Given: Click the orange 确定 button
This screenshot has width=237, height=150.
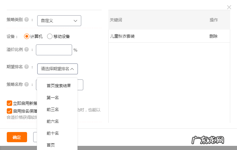Looking at the screenshot, I should click(17, 137).
